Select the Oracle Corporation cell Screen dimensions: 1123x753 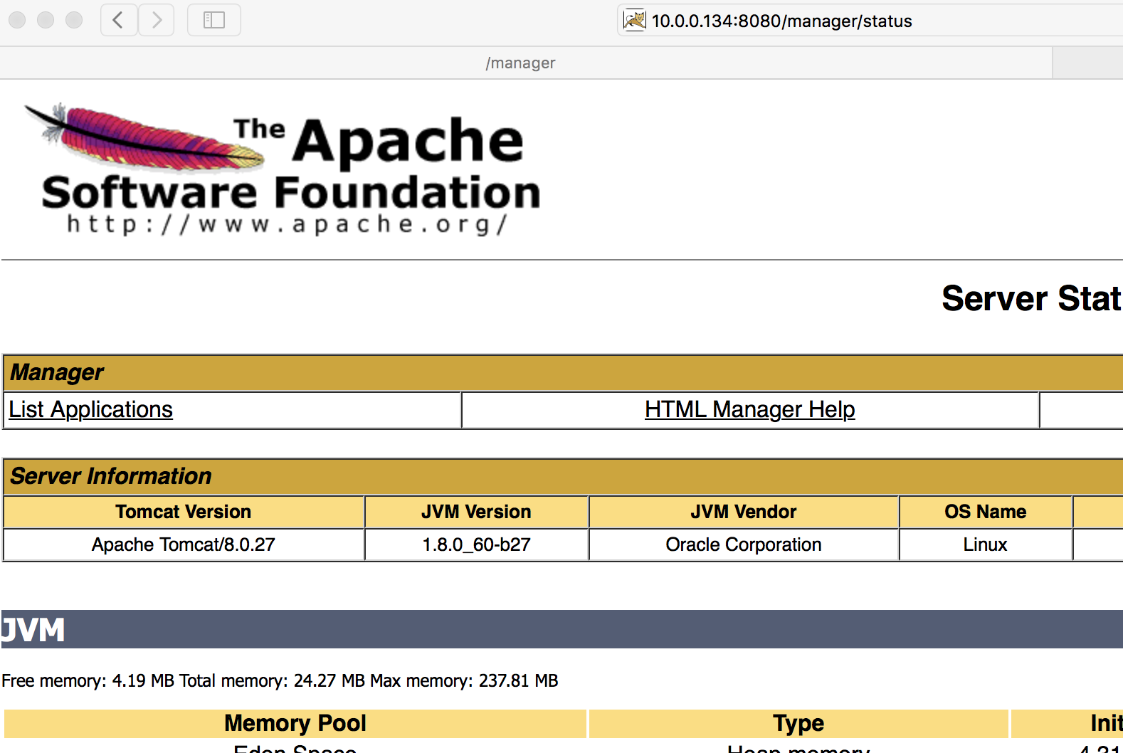(744, 544)
